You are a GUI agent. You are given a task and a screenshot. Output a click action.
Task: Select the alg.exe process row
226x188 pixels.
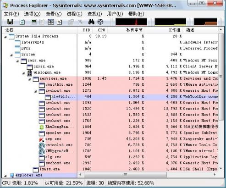tap(110, 157)
